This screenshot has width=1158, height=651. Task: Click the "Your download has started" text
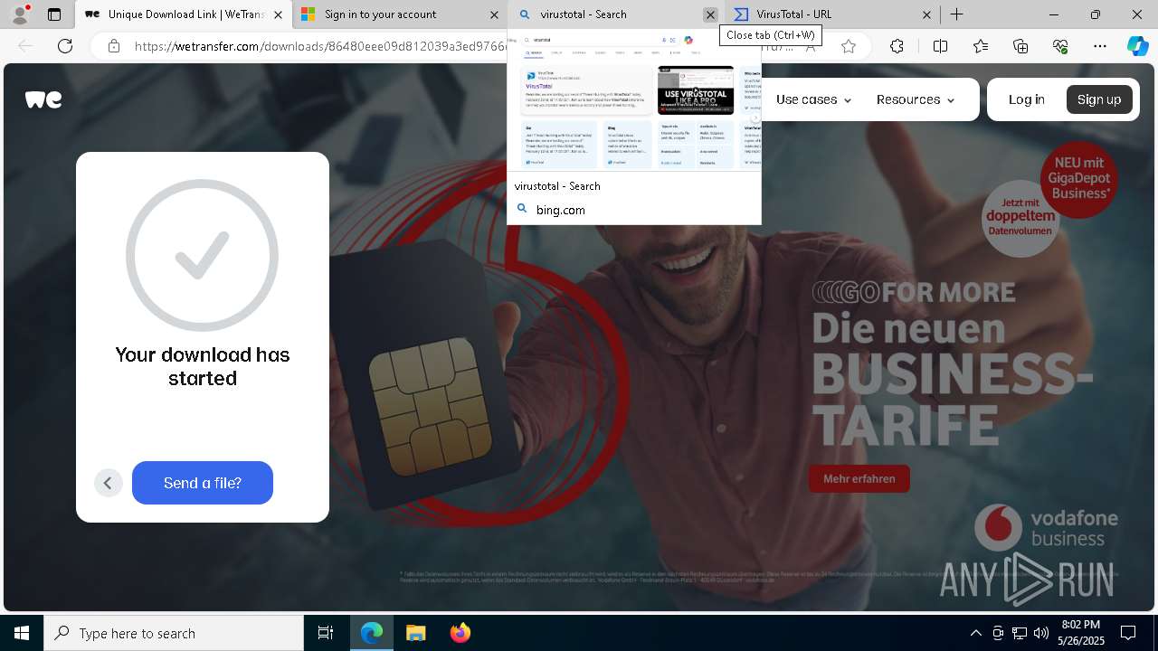point(203,366)
